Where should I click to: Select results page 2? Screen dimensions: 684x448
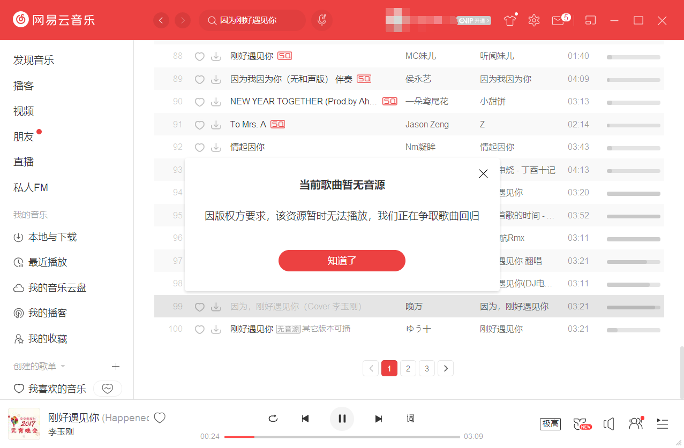pyautogui.click(x=408, y=368)
